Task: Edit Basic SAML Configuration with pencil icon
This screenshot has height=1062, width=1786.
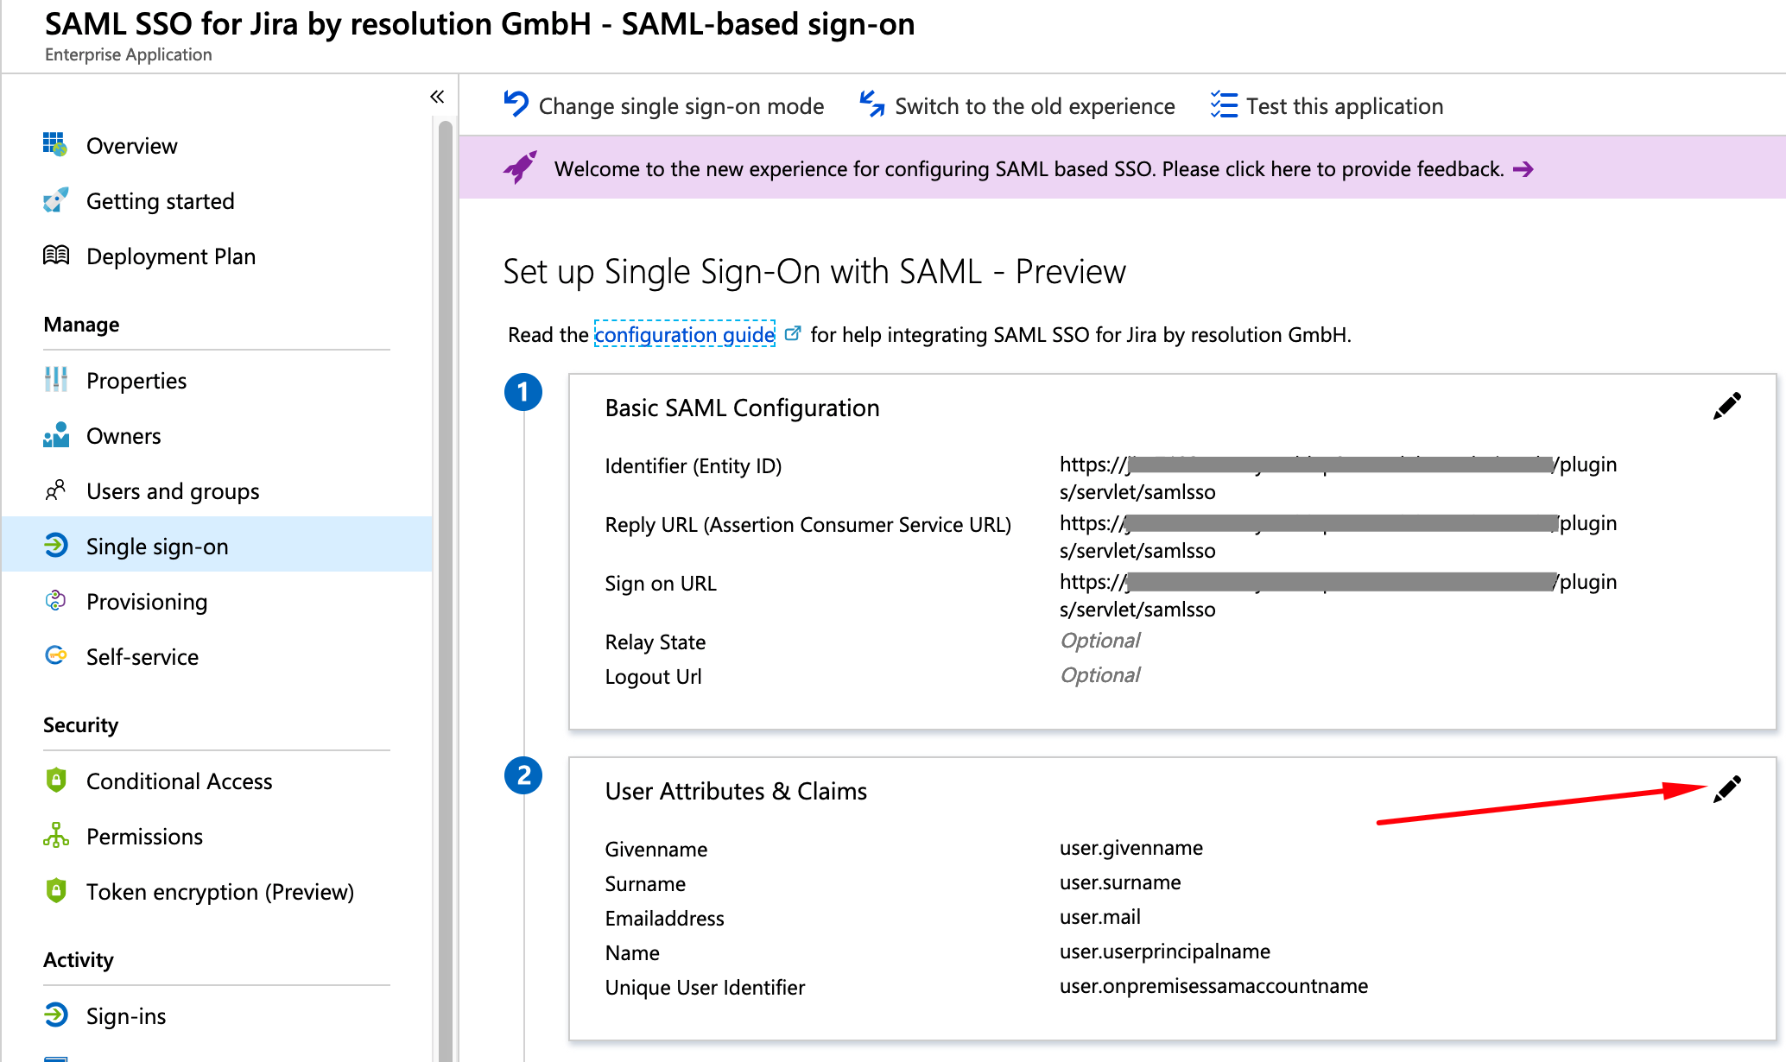Action: tap(1726, 407)
